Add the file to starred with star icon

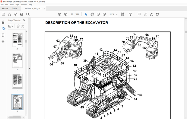pyautogui.click(x=10, y=14)
